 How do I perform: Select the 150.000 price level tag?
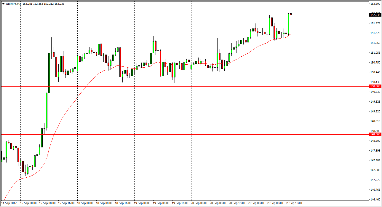[x=375, y=86]
